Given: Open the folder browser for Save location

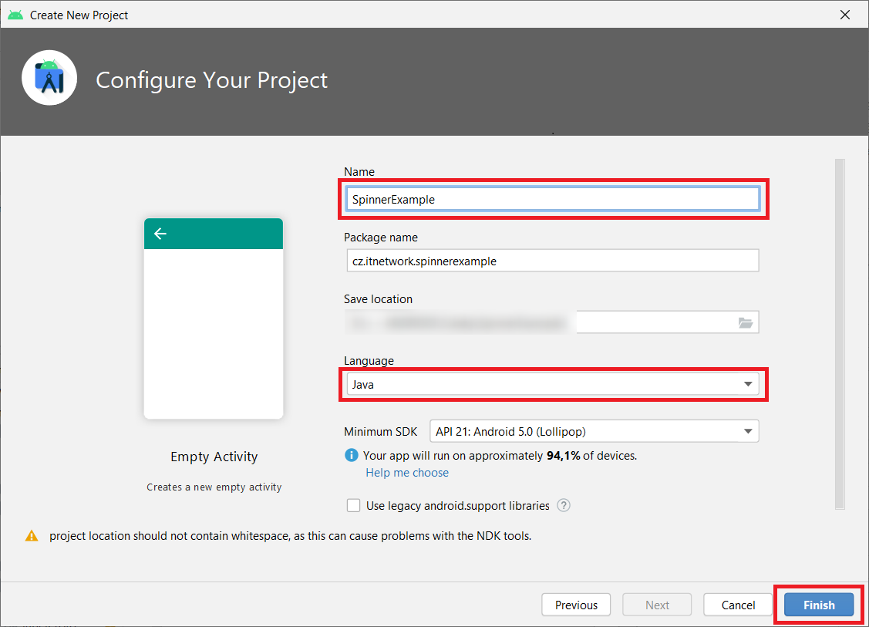Looking at the screenshot, I should pos(745,322).
